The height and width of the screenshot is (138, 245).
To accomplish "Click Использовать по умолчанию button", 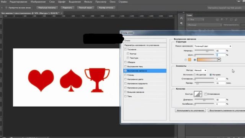I will pos(190,110).
